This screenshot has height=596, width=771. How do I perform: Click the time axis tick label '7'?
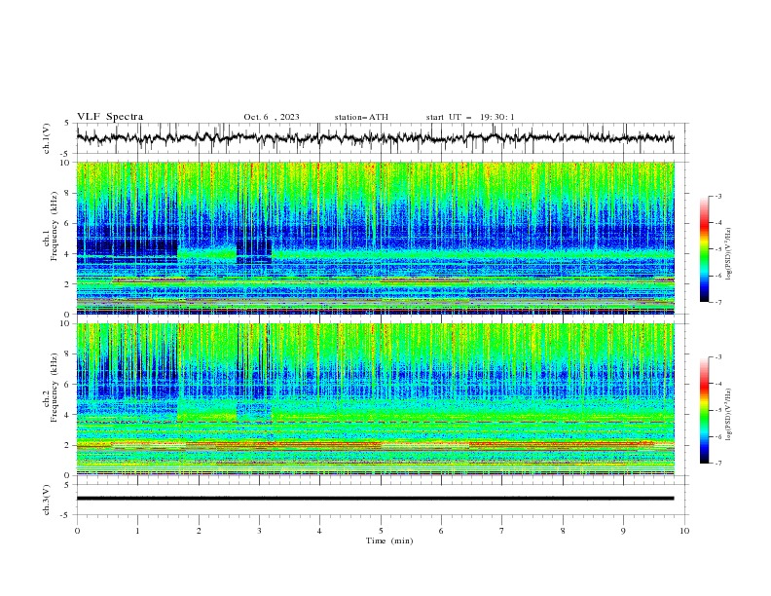pos(502,531)
